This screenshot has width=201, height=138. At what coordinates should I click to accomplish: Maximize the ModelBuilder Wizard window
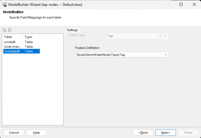coord(181,5)
